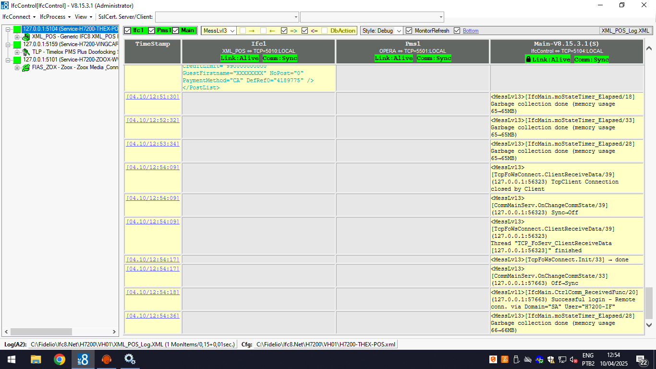Image resolution: width=656 pixels, height=369 pixels.
Task: Expand the XML_POS tree node
Action: [x=17, y=37]
